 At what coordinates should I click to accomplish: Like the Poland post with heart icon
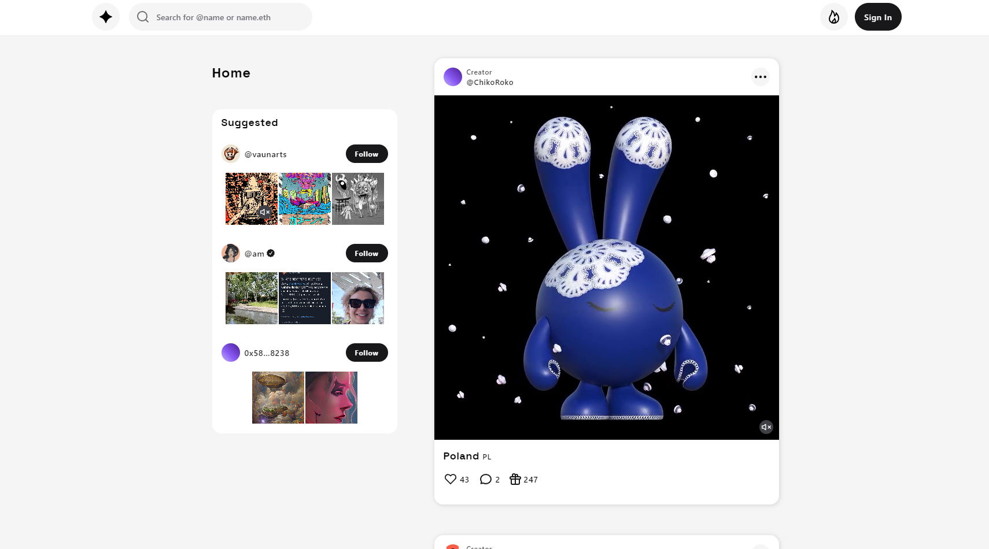point(451,479)
